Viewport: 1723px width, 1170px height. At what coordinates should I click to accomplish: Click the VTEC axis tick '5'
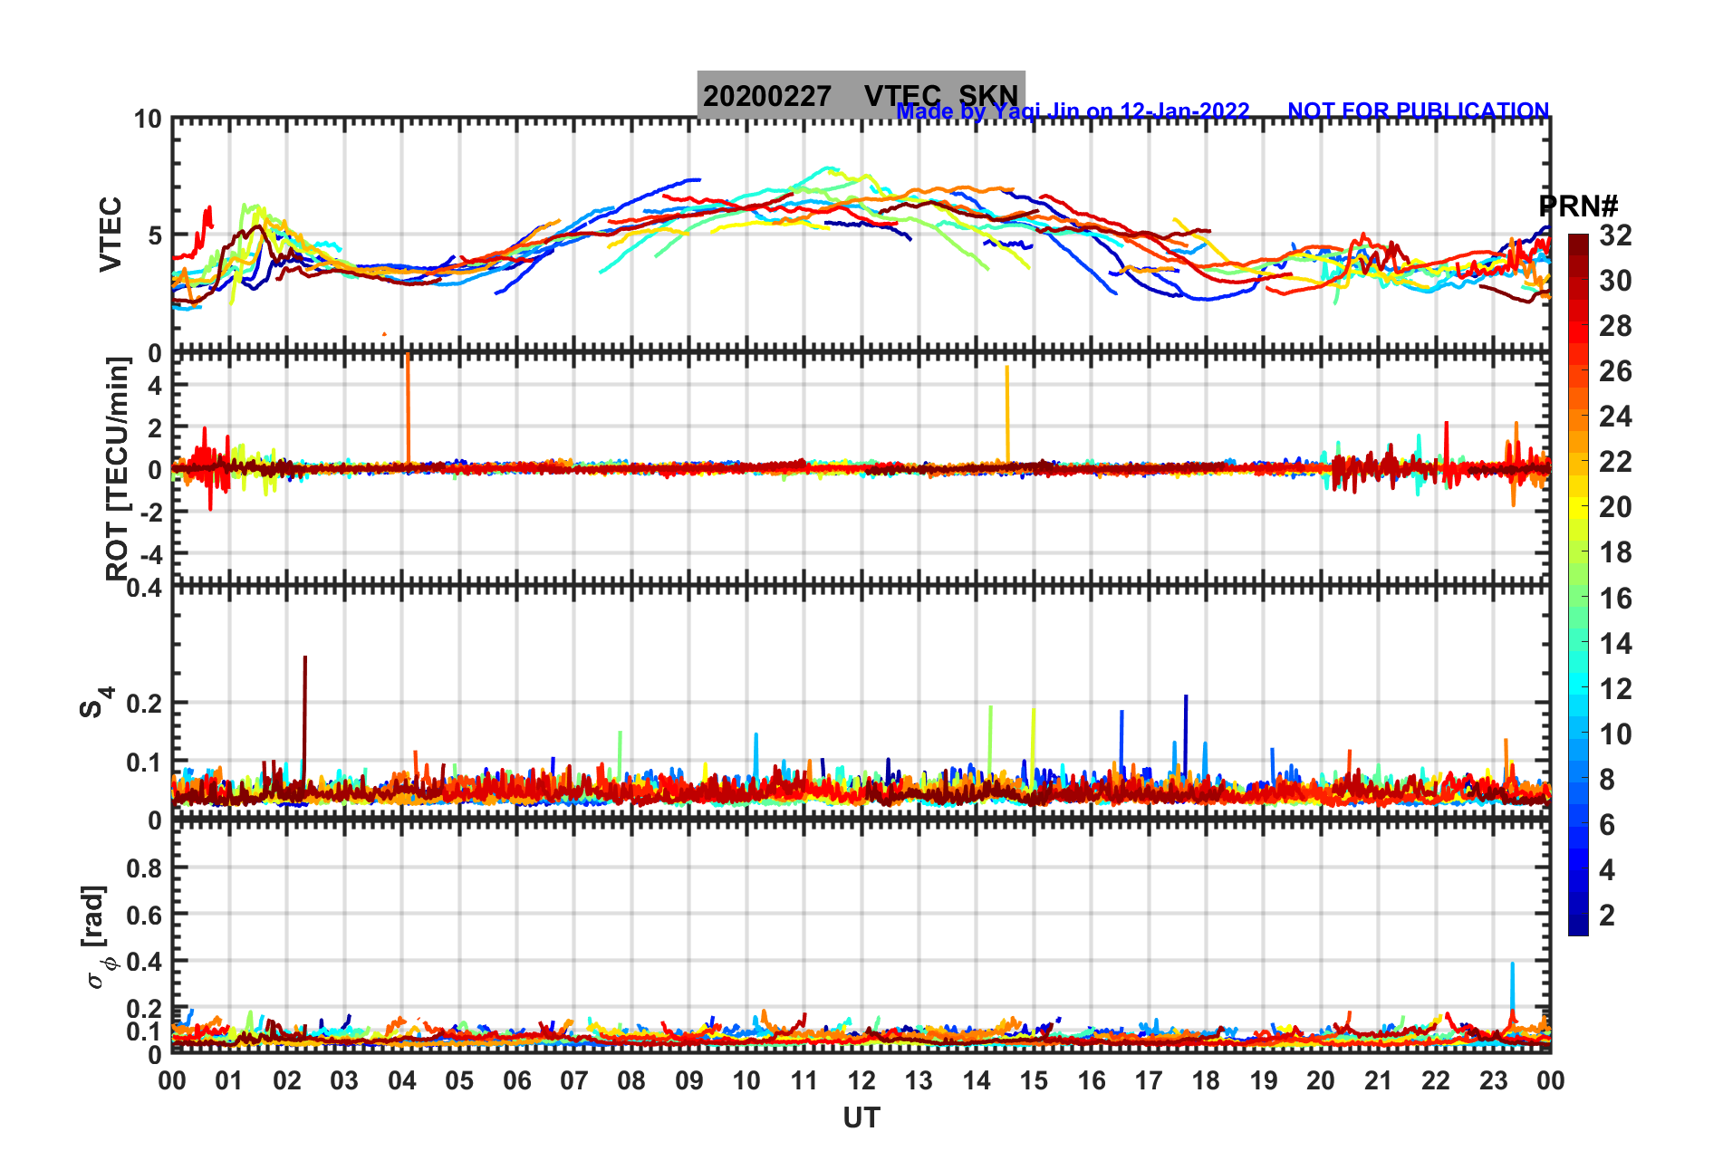click(x=155, y=235)
